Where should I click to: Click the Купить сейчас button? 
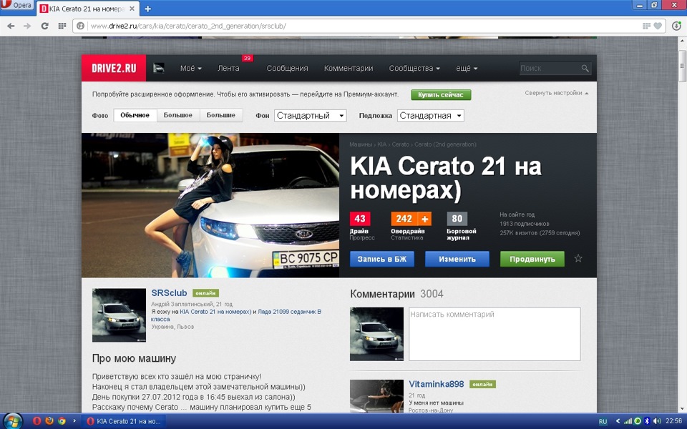pos(441,94)
